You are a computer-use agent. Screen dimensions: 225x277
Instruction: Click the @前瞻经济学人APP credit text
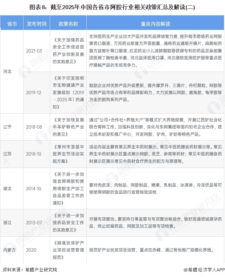click(204, 270)
